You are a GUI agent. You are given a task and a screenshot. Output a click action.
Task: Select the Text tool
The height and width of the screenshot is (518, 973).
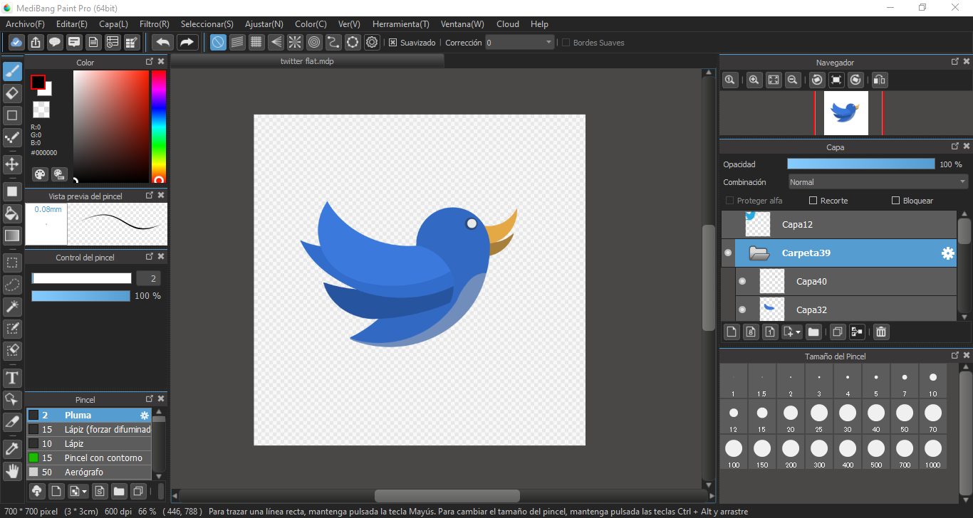pyautogui.click(x=12, y=377)
